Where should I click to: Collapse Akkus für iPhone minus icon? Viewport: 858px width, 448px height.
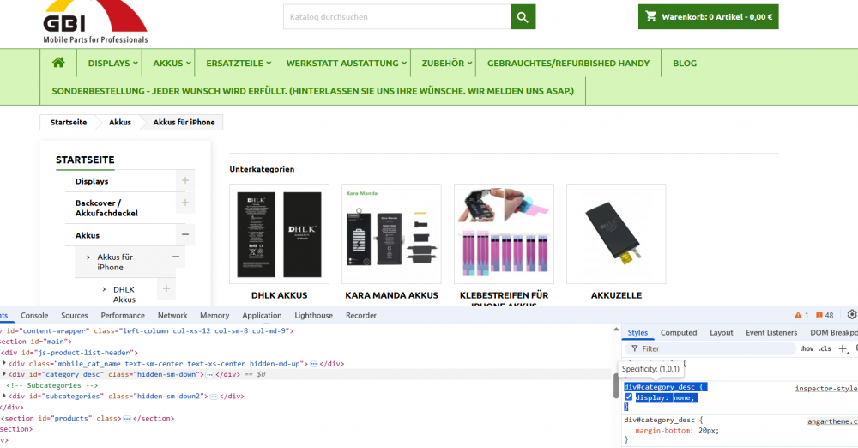(x=176, y=257)
